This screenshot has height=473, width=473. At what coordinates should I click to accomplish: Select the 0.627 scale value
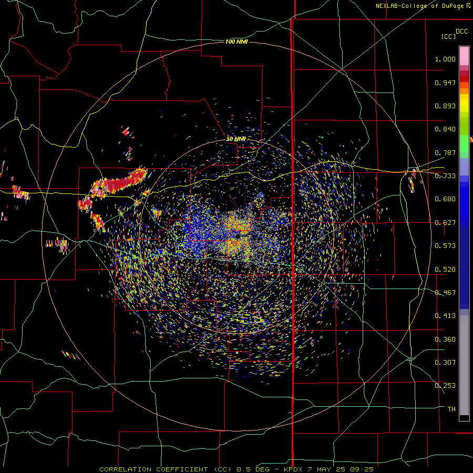(445, 223)
